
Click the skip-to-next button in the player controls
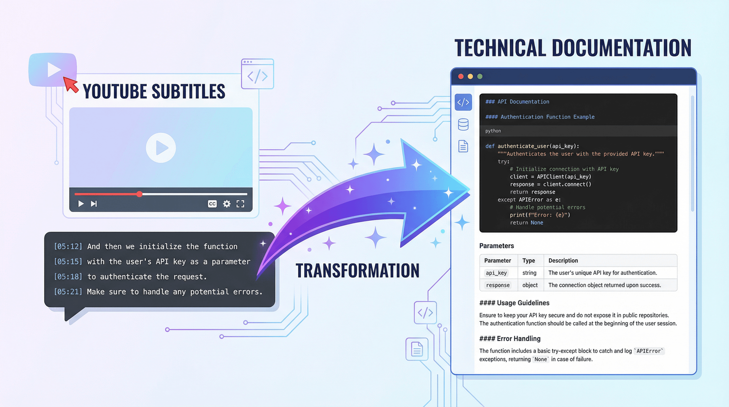click(94, 203)
